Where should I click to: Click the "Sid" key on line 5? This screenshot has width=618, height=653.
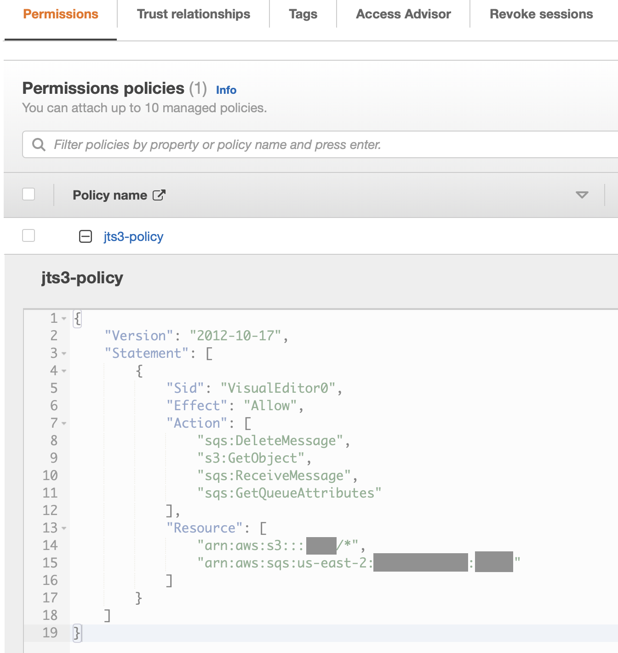pos(185,388)
